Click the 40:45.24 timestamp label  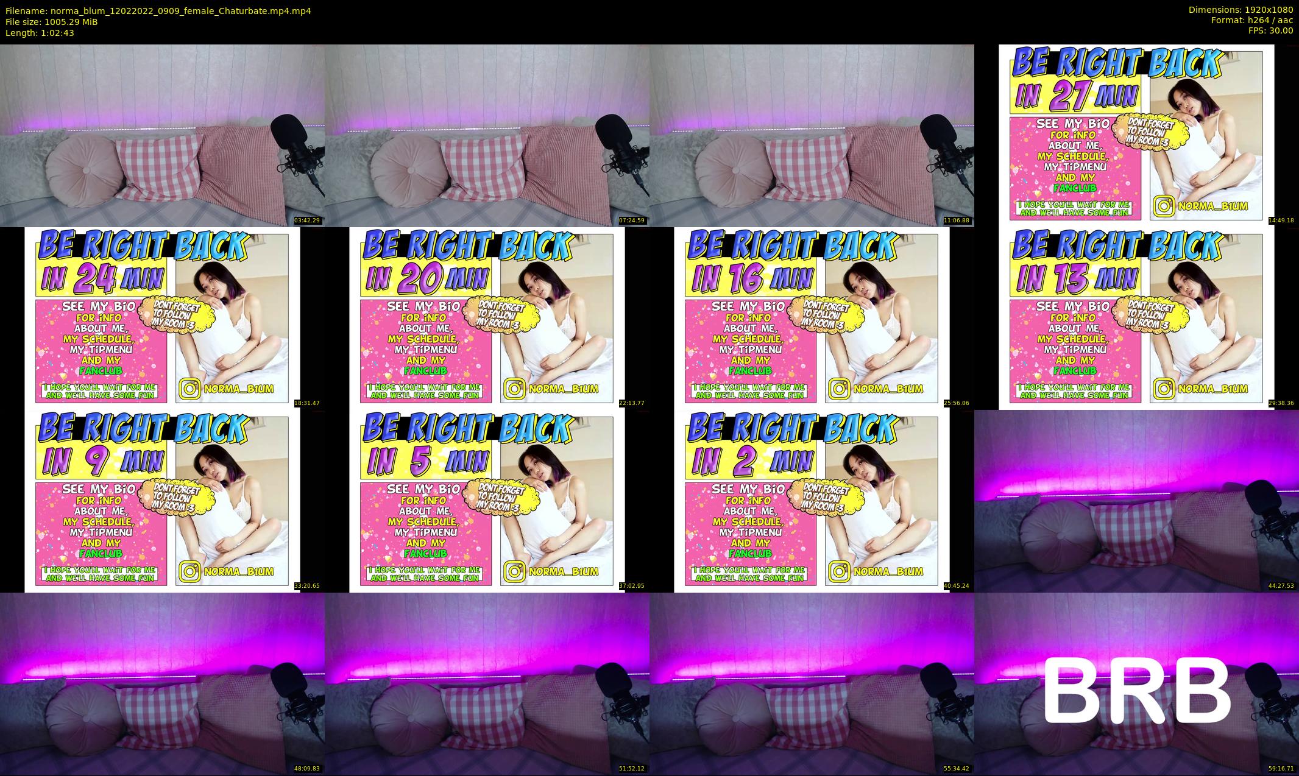point(957,586)
